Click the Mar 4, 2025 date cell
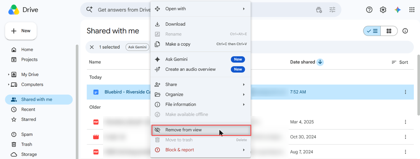420x159 pixels. pyautogui.click(x=302, y=122)
